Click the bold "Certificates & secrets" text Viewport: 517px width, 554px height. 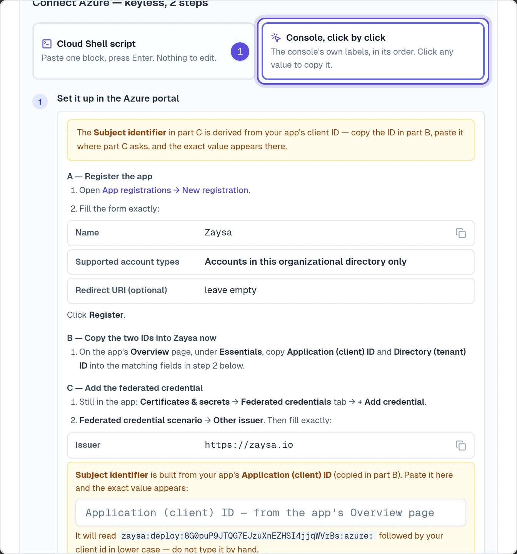[x=185, y=402]
